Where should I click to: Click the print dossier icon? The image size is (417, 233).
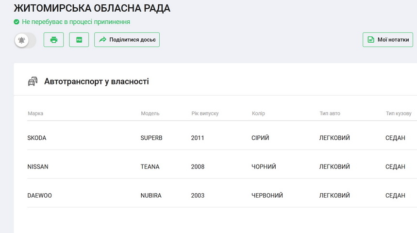pos(54,40)
